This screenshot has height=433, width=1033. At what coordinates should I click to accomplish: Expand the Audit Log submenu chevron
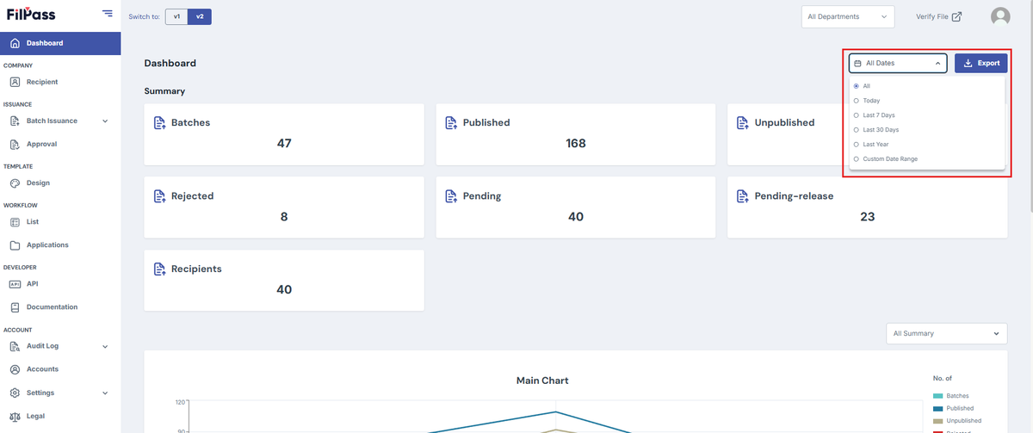(x=105, y=347)
